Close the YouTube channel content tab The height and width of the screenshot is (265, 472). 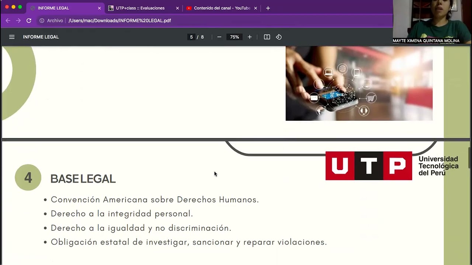pyautogui.click(x=256, y=8)
